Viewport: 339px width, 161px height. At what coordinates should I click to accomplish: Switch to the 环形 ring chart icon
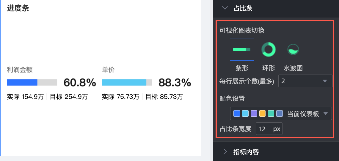tap(269, 50)
